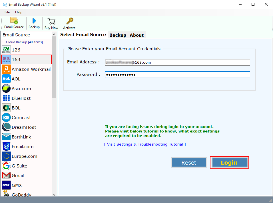Screen dimensions: 273x203
Task: Select the Comcast list label
Action: tap(21, 117)
